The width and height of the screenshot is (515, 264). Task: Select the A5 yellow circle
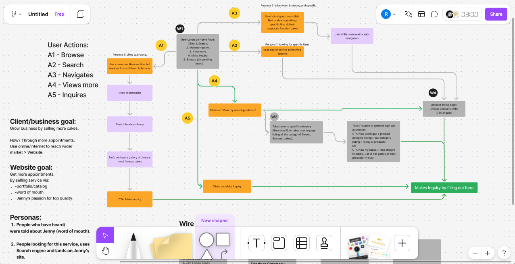click(187, 118)
